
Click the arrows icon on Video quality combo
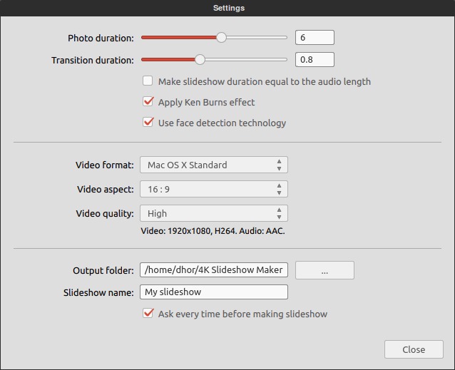pyautogui.click(x=279, y=213)
